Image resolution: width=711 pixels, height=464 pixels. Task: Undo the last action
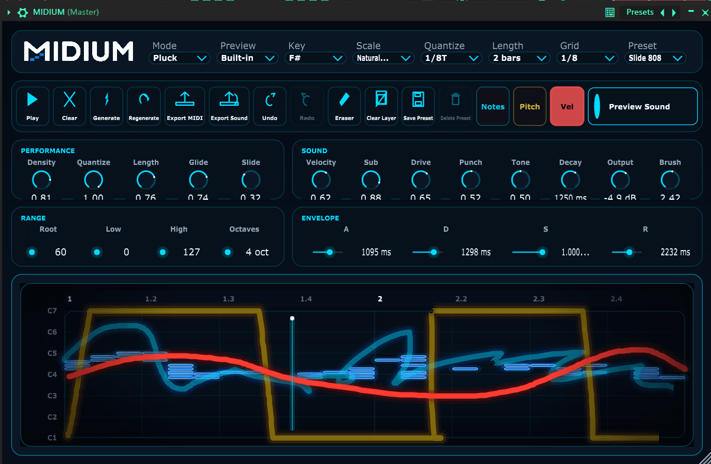270,106
